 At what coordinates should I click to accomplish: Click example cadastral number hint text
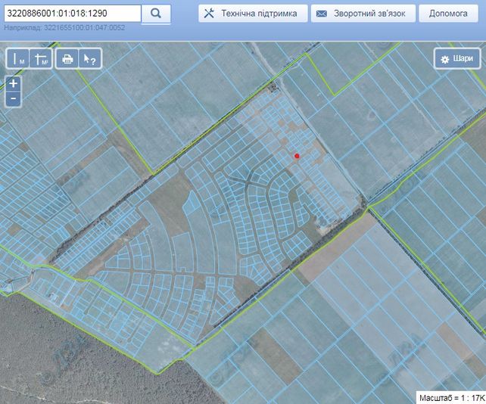pos(64,27)
